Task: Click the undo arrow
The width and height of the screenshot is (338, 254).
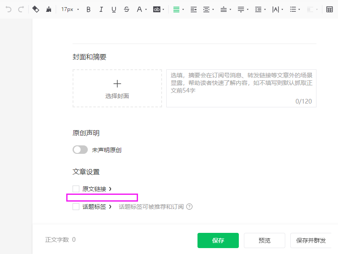Action: 8,9
